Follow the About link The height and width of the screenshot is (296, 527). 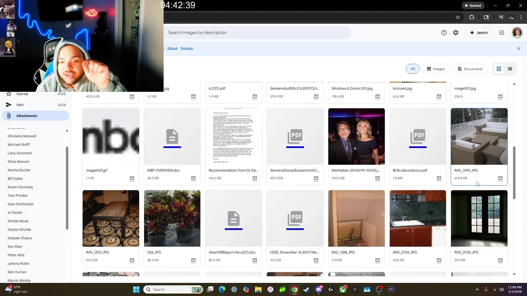pyautogui.click(x=172, y=49)
